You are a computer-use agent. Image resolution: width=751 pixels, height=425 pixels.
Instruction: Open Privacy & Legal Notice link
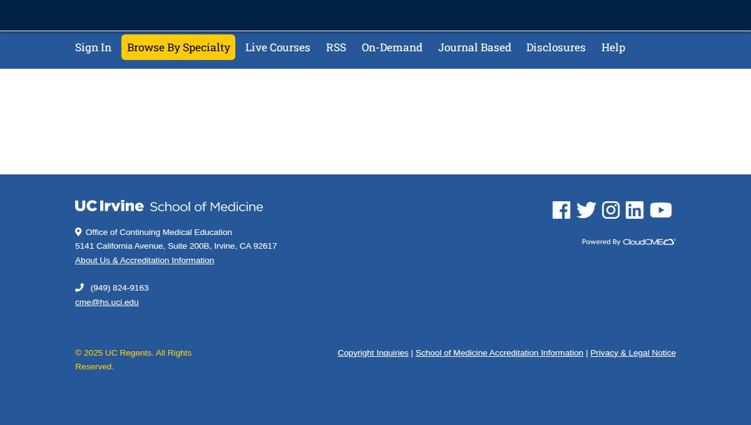pos(633,353)
